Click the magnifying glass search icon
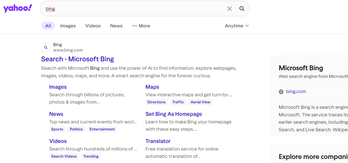The height and width of the screenshot is (163, 348). pyautogui.click(x=242, y=9)
